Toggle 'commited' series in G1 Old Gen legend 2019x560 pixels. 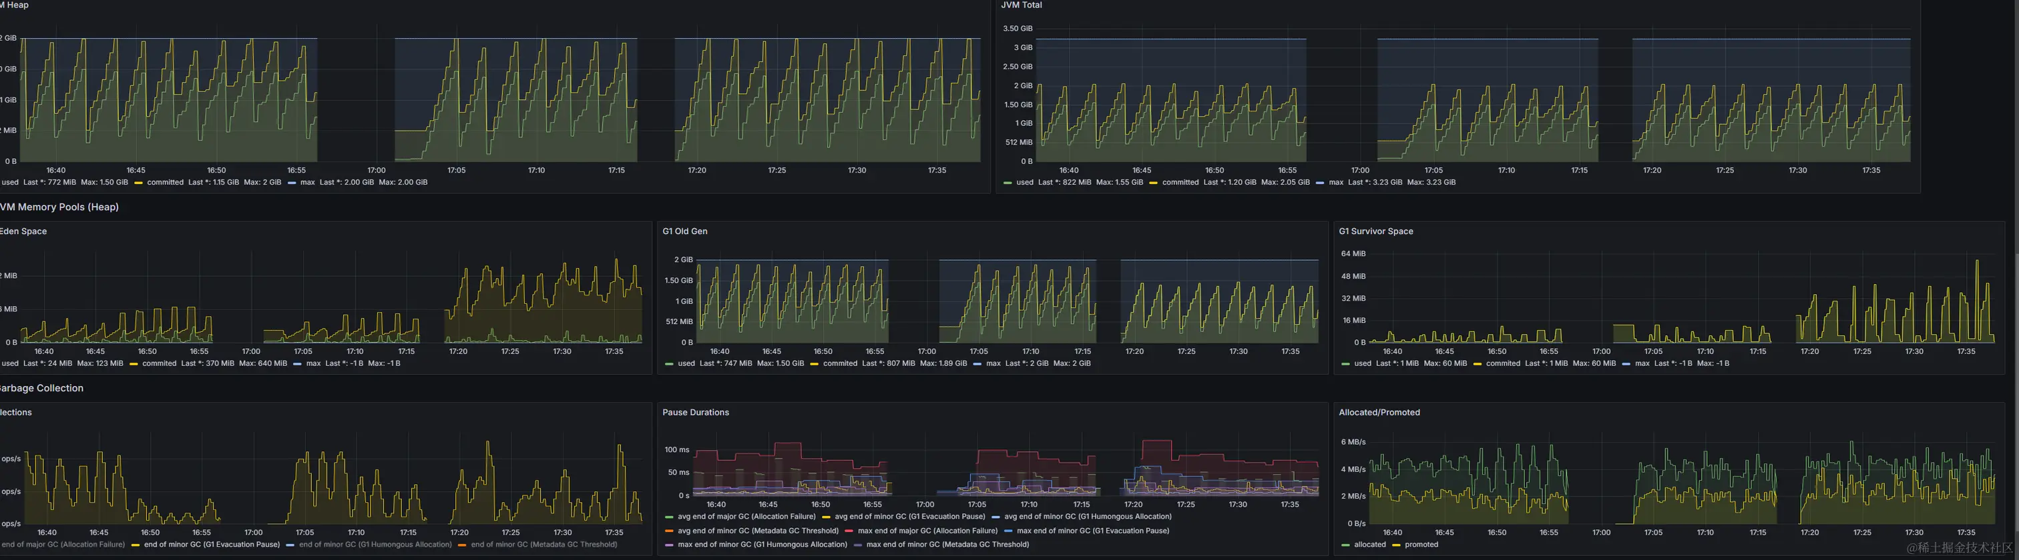click(840, 364)
